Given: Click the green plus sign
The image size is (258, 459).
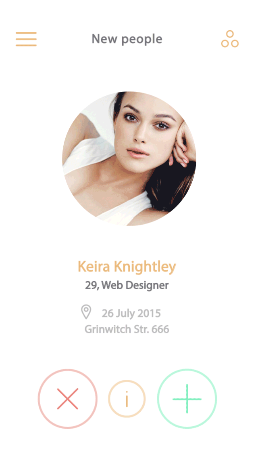Looking at the screenshot, I should point(187,399).
